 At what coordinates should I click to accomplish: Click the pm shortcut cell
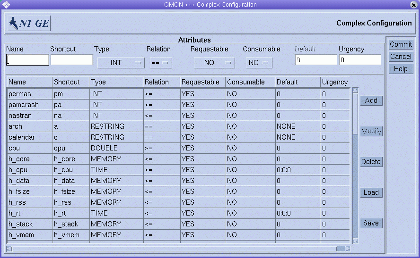(x=71, y=94)
